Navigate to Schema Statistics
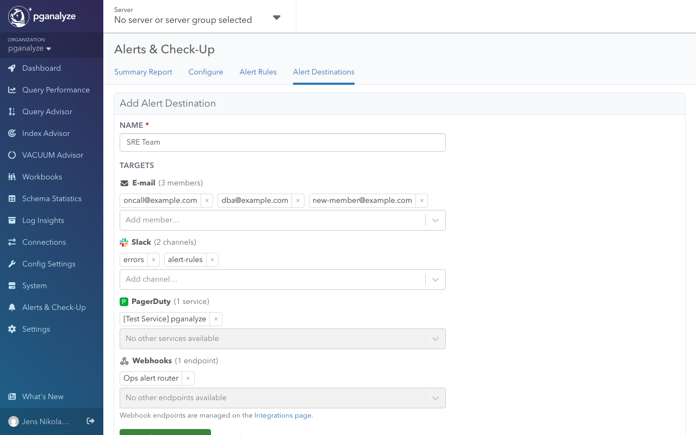The height and width of the screenshot is (435, 696). tap(52, 198)
